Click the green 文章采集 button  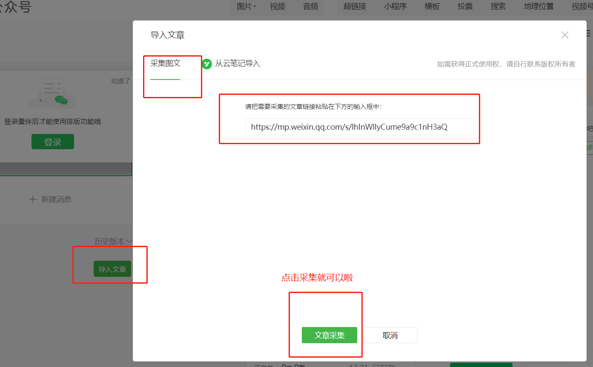pyautogui.click(x=329, y=335)
